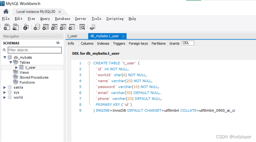This screenshot has height=142, width=256.
Task: Open the Scripting menu
Action: tap(115, 19)
